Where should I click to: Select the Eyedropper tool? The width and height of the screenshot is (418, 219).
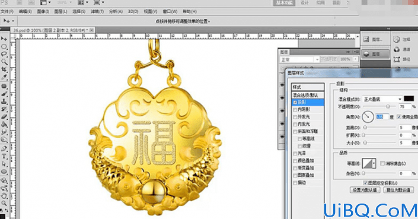pyautogui.click(x=4, y=77)
